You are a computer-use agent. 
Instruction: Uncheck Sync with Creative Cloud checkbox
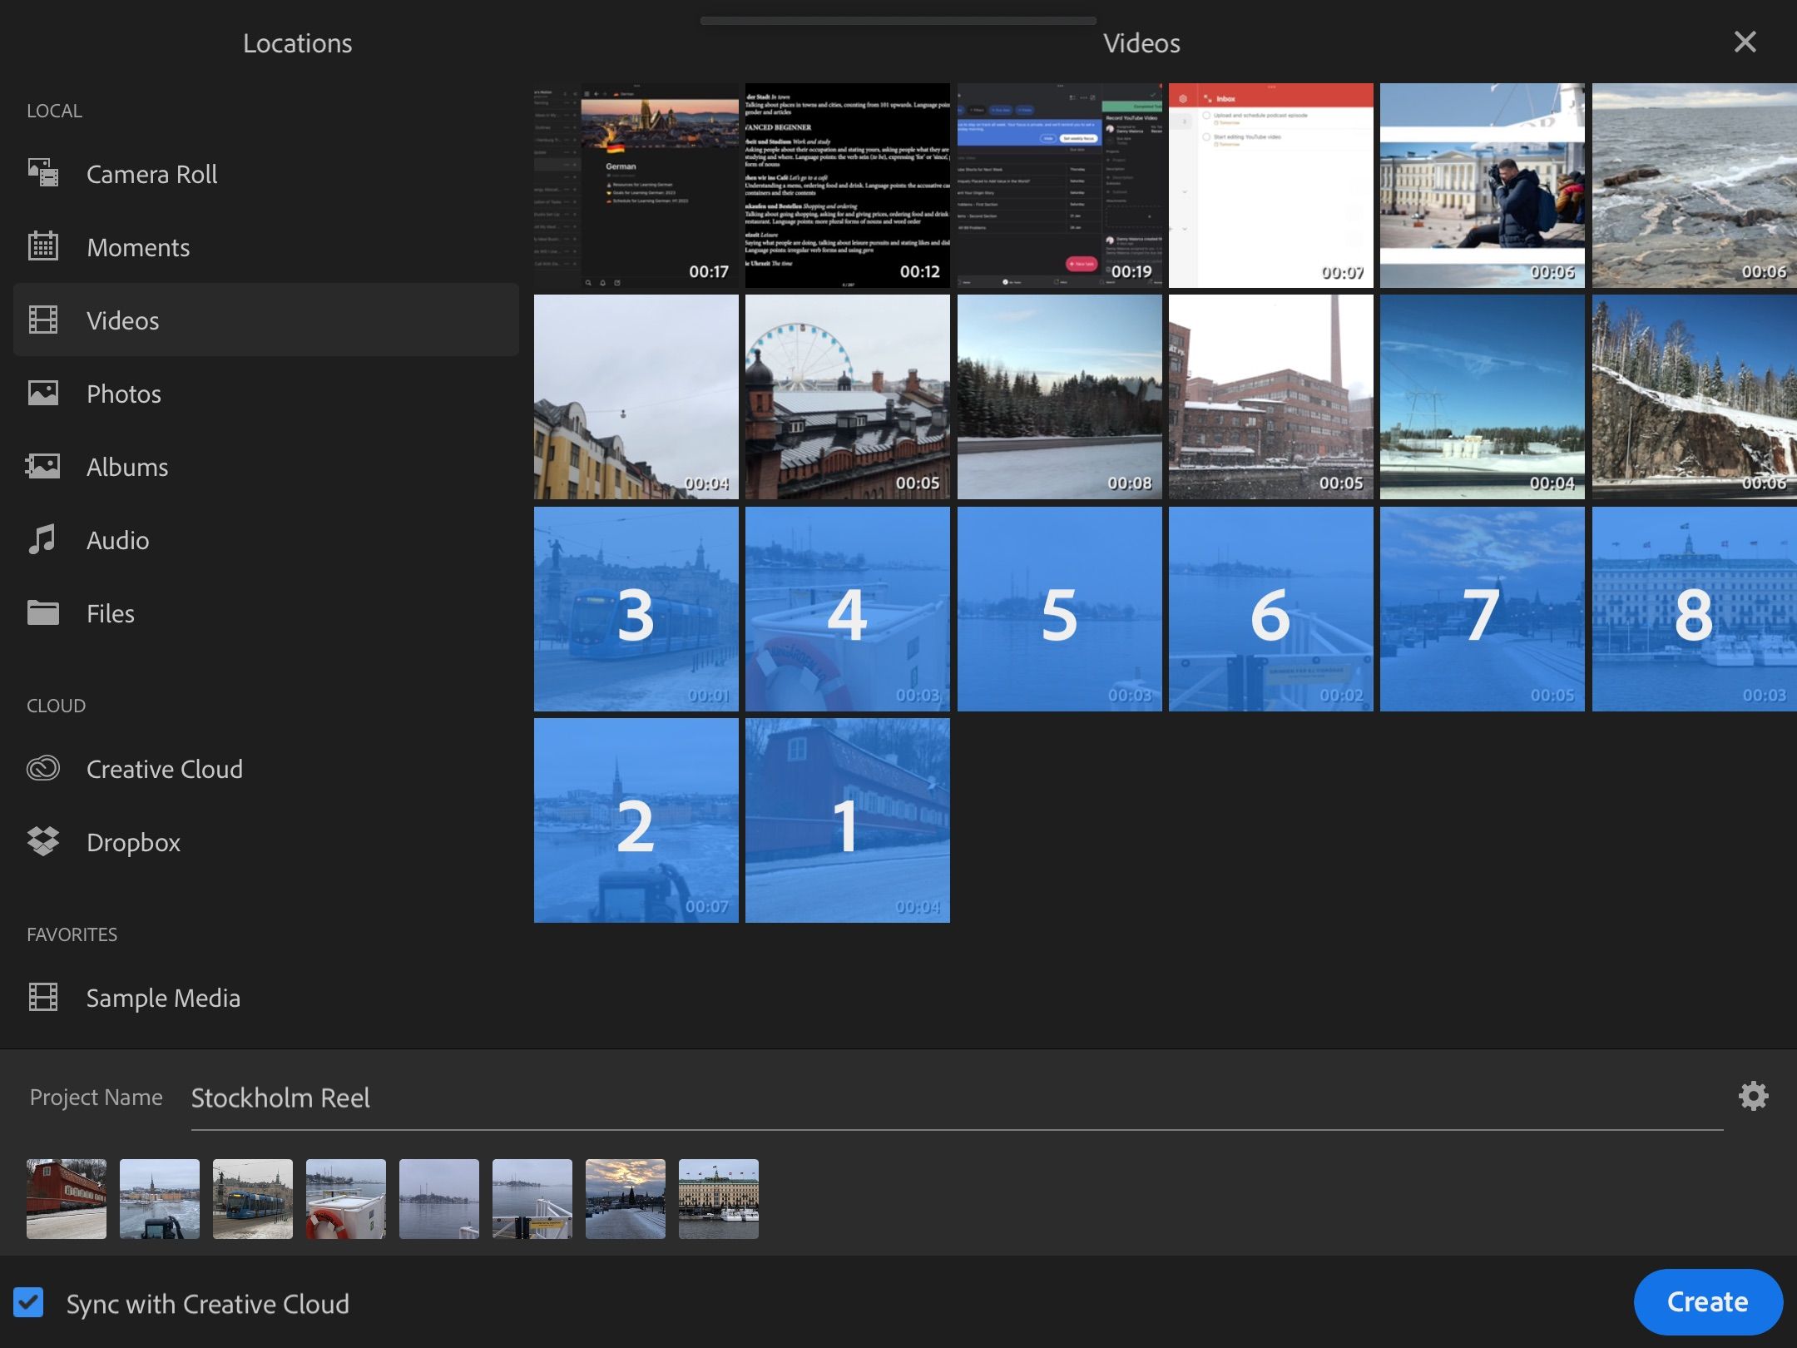(29, 1302)
